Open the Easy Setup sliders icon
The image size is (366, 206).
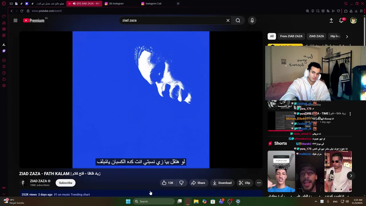point(361,11)
